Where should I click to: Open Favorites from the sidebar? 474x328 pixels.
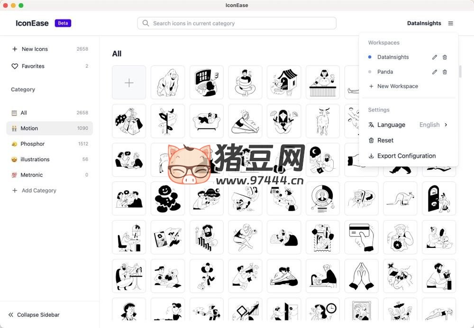pos(33,66)
